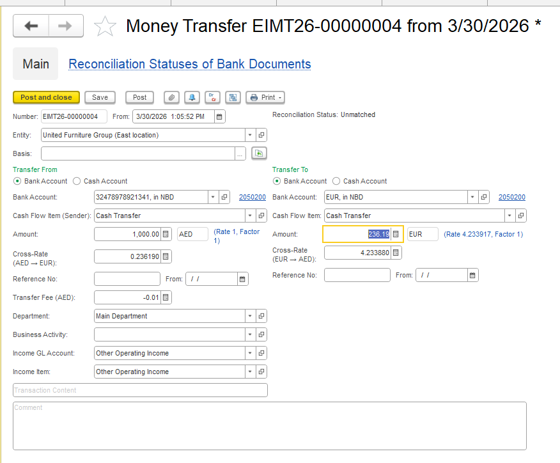This screenshot has width=560, height=463.
Task: Open Reconciliation Statuses of Bank Documents
Action: (x=189, y=64)
